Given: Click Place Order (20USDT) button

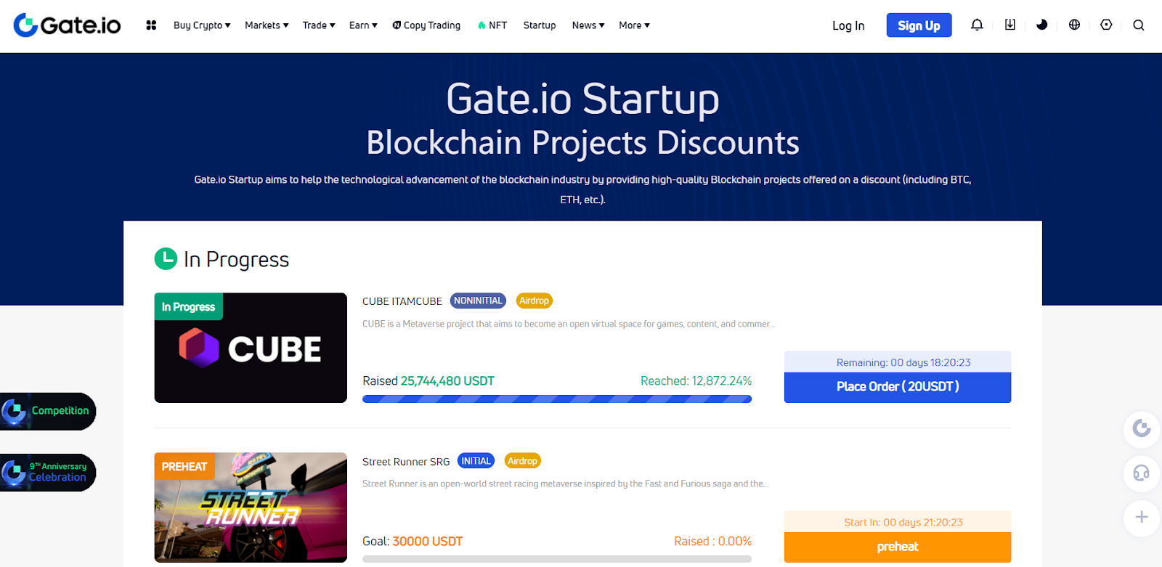Looking at the screenshot, I should point(897,387).
